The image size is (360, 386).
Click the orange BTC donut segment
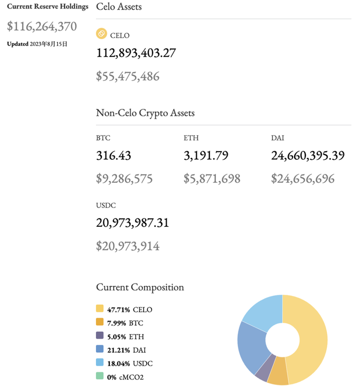(x=278, y=372)
